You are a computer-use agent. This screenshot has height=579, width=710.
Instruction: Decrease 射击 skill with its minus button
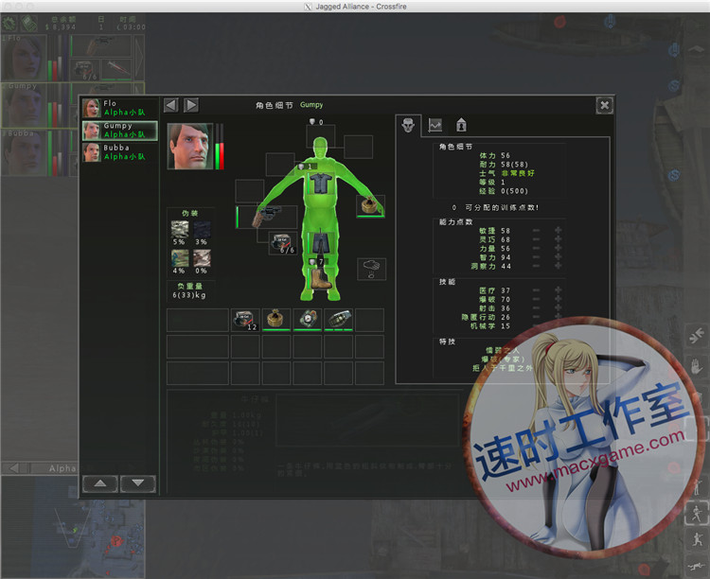tap(536, 307)
